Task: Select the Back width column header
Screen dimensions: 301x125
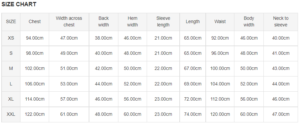Action: tap(104, 21)
